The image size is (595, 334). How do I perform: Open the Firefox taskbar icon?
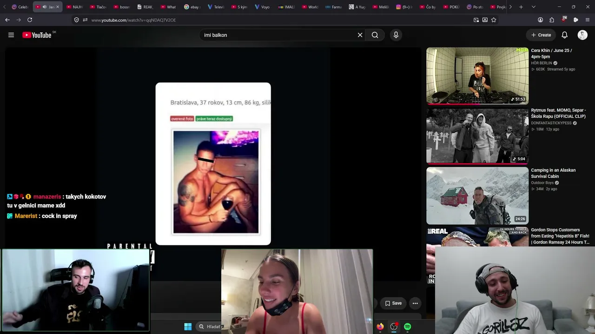(380, 327)
